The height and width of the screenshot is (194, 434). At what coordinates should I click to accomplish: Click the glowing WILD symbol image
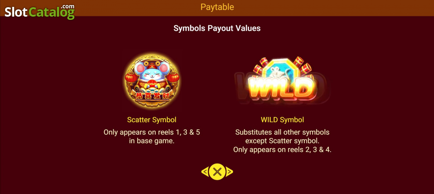tap(282, 82)
